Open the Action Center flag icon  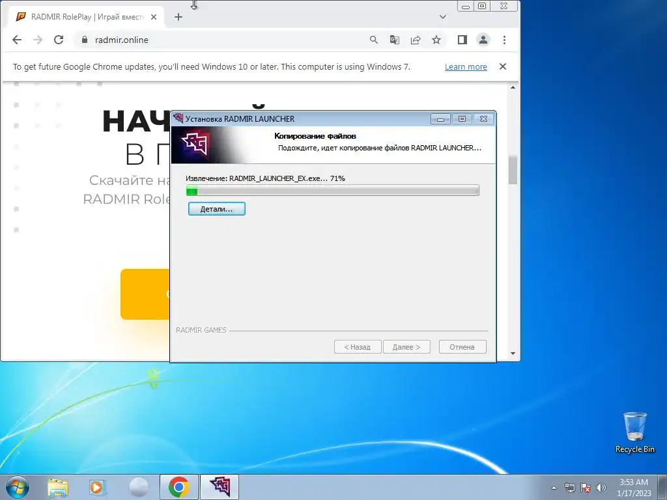[586, 488]
